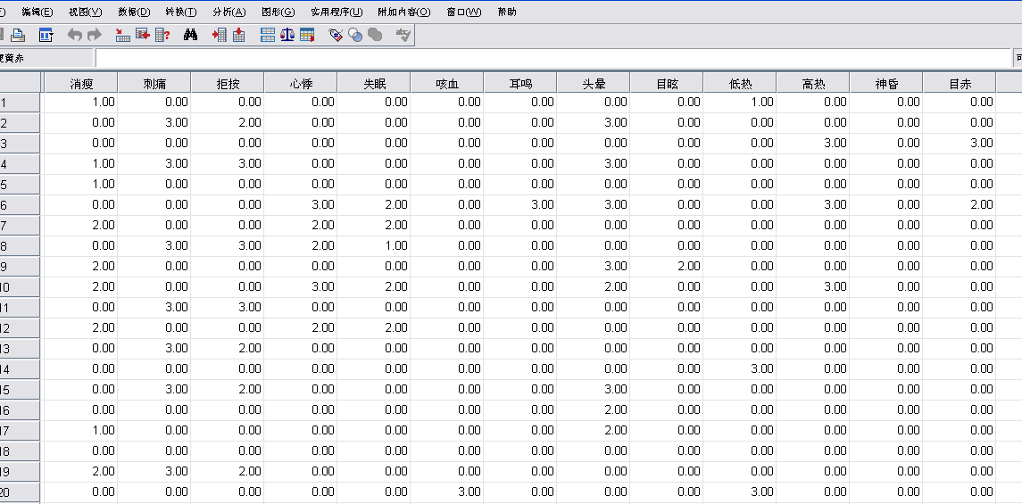1022x504 pixels.
Task: Click the Redo arrow icon
Action: click(94, 35)
